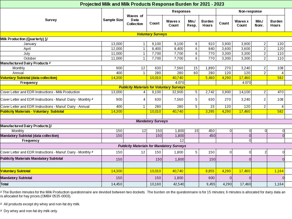Click the "Mandatory Surveys" section heading
Screen dimensions: 292x219
click(152, 121)
